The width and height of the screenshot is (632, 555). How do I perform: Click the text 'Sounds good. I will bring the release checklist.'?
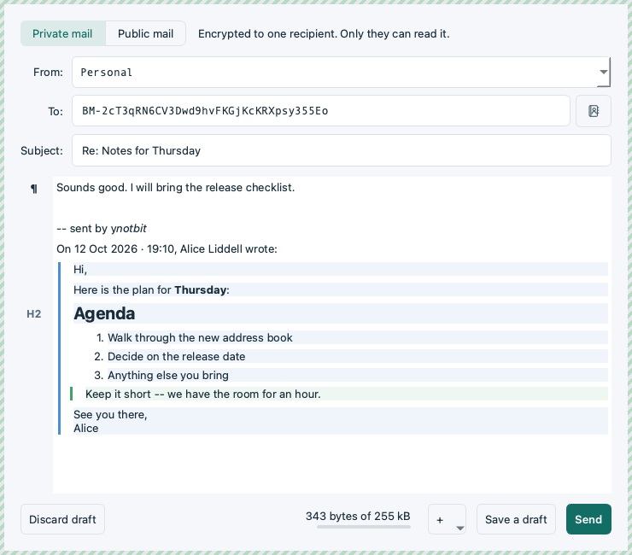176,187
